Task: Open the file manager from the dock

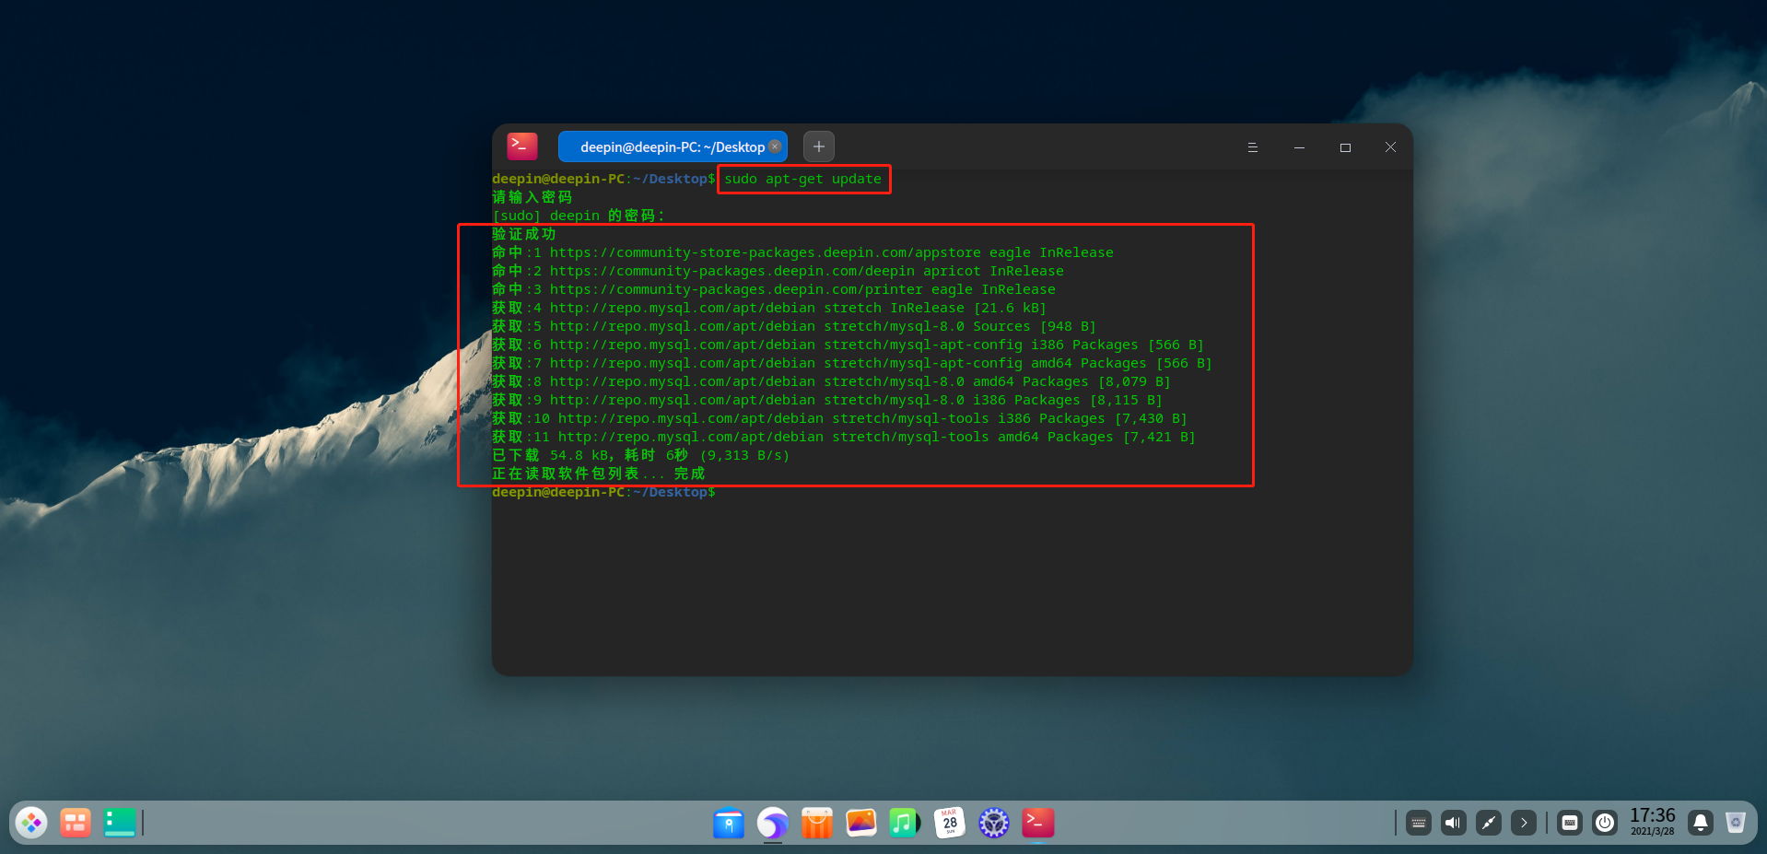Action: 729,823
